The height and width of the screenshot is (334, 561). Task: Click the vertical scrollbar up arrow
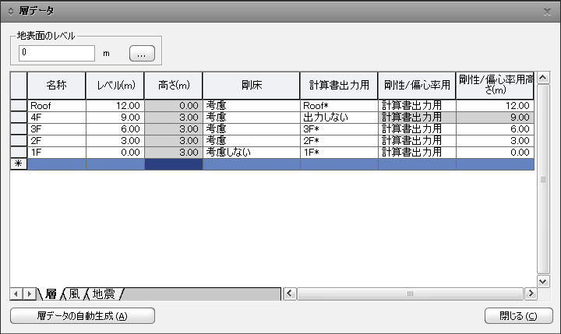(544, 78)
